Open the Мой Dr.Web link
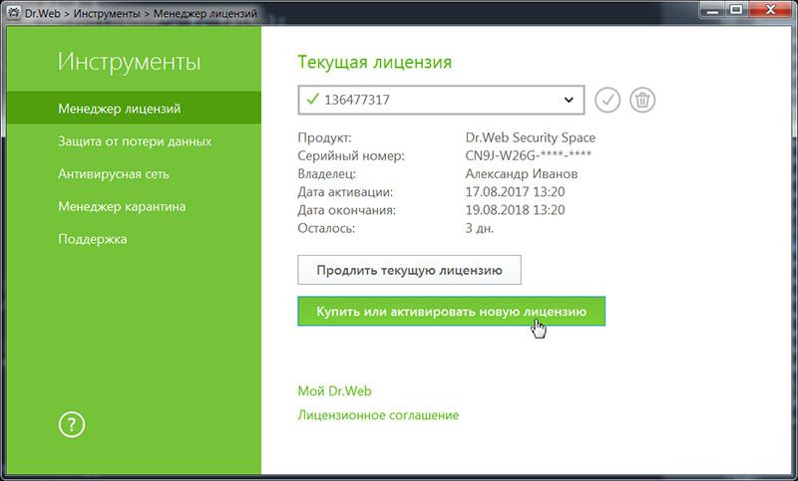 click(334, 391)
